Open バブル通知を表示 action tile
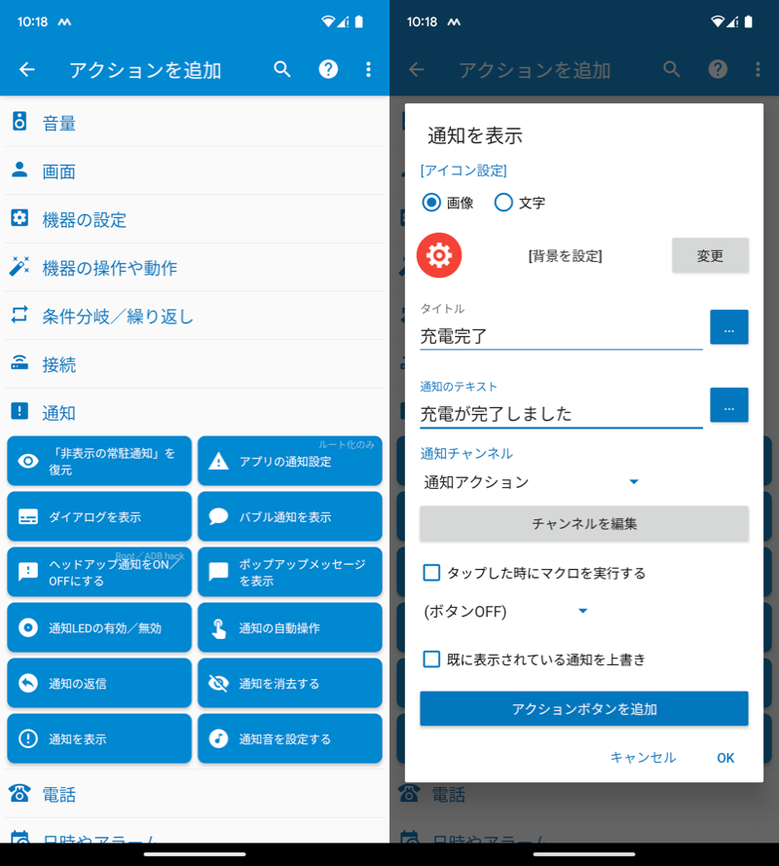The width and height of the screenshot is (779, 866). (289, 516)
